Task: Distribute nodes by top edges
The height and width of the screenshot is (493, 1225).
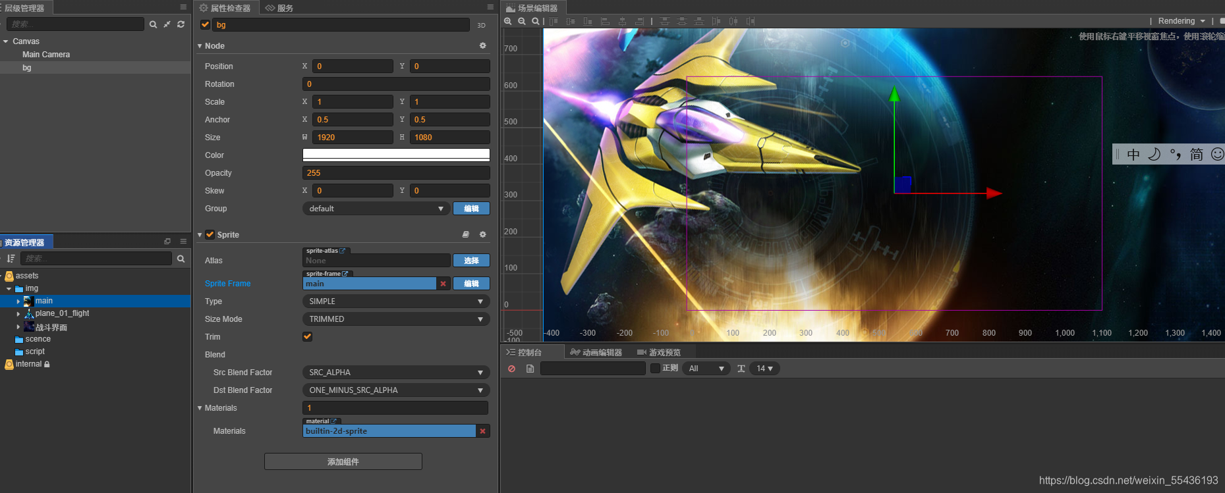Action: 665,21
